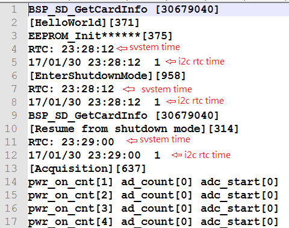Select the 17/01/30 23:28:12 text on line 8
289x228 pixels.
pyautogui.click(x=84, y=102)
